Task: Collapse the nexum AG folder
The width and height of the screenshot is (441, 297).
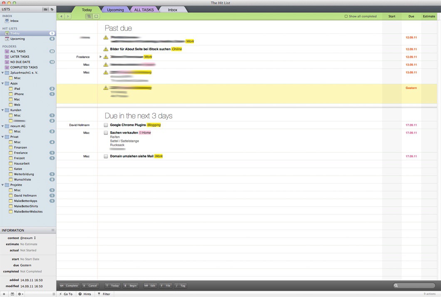Action: point(2,126)
